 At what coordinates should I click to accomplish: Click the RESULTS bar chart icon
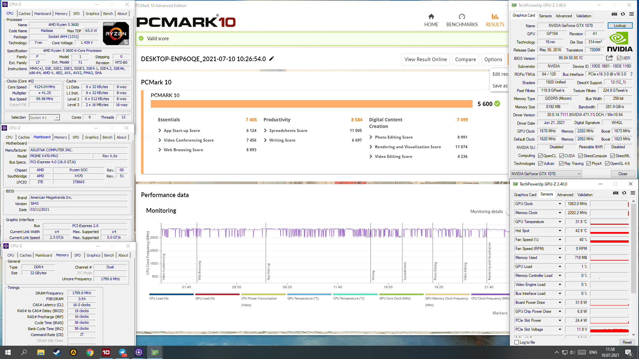pyautogui.click(x=495, y=16)
